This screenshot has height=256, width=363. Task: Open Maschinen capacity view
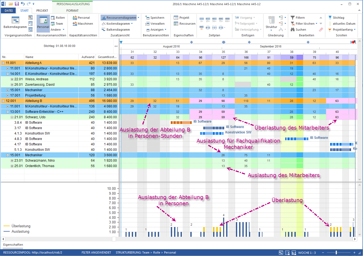83,24
